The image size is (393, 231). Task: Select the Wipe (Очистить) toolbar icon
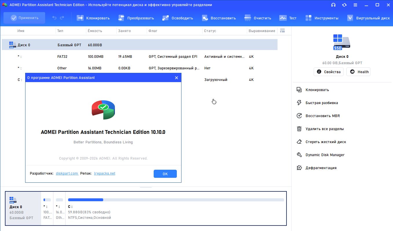248,18
